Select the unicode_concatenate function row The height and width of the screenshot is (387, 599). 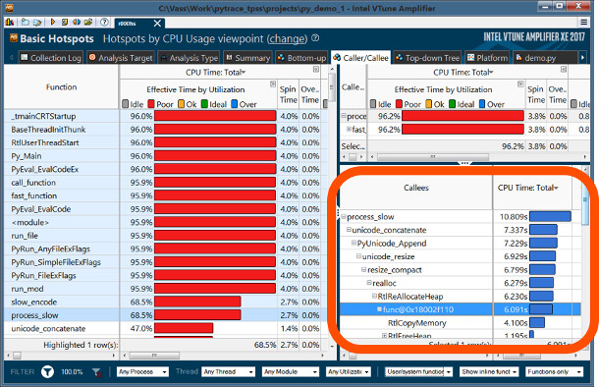pyautogui.click(x=165, y=328)
